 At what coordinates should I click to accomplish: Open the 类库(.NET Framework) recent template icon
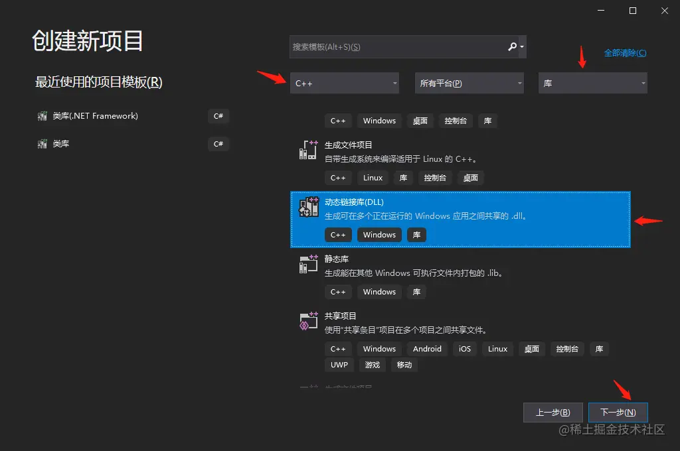(41, 115)
